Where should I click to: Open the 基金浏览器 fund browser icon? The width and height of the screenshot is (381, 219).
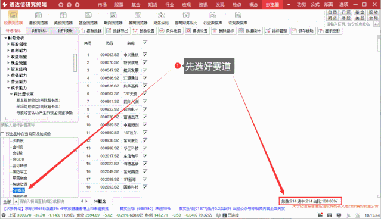(x=88, y=18)
